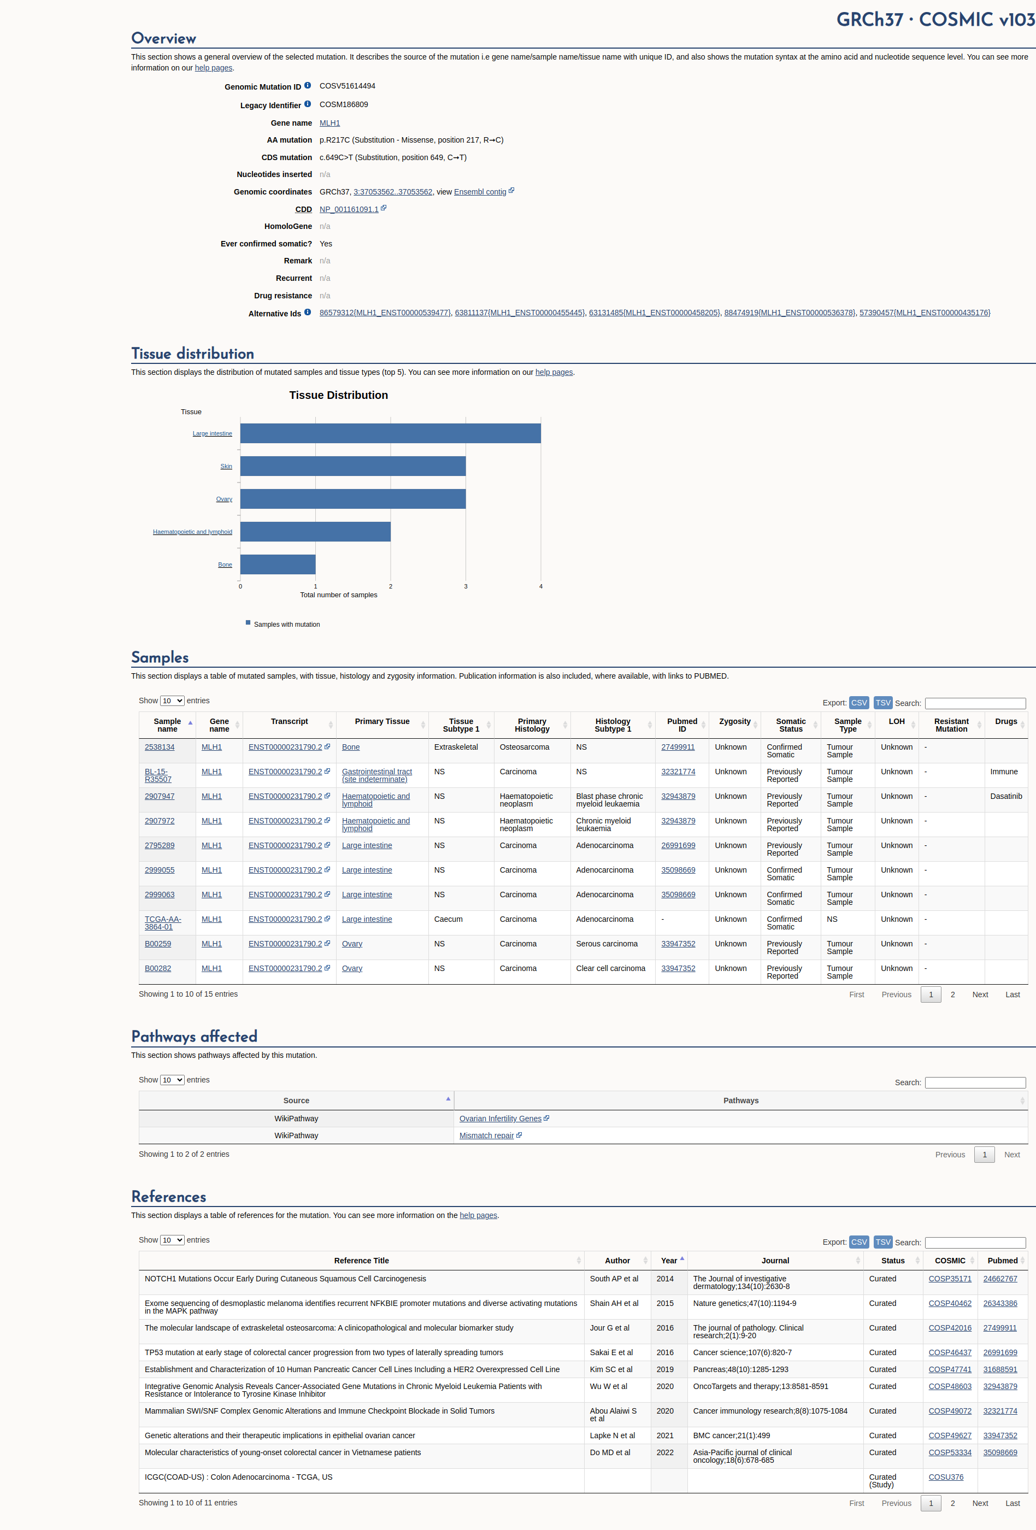This screenshot has height=1530, width=1036.
Task: Open NP_001161091.1 CDD link
Action: tap(349, 209)
